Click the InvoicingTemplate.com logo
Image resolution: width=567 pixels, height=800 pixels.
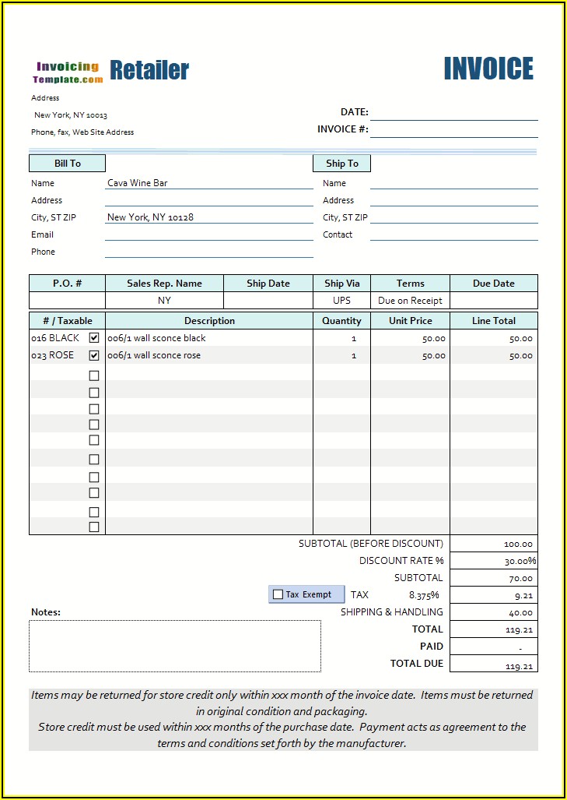pos(68,72)
